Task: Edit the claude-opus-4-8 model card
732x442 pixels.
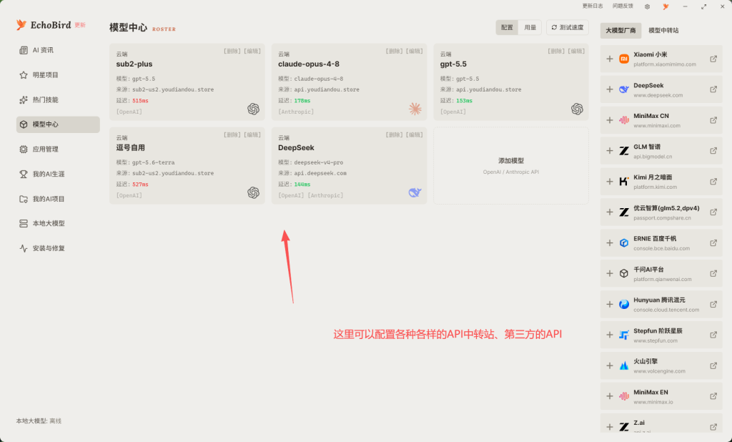Action: (415, 51)
